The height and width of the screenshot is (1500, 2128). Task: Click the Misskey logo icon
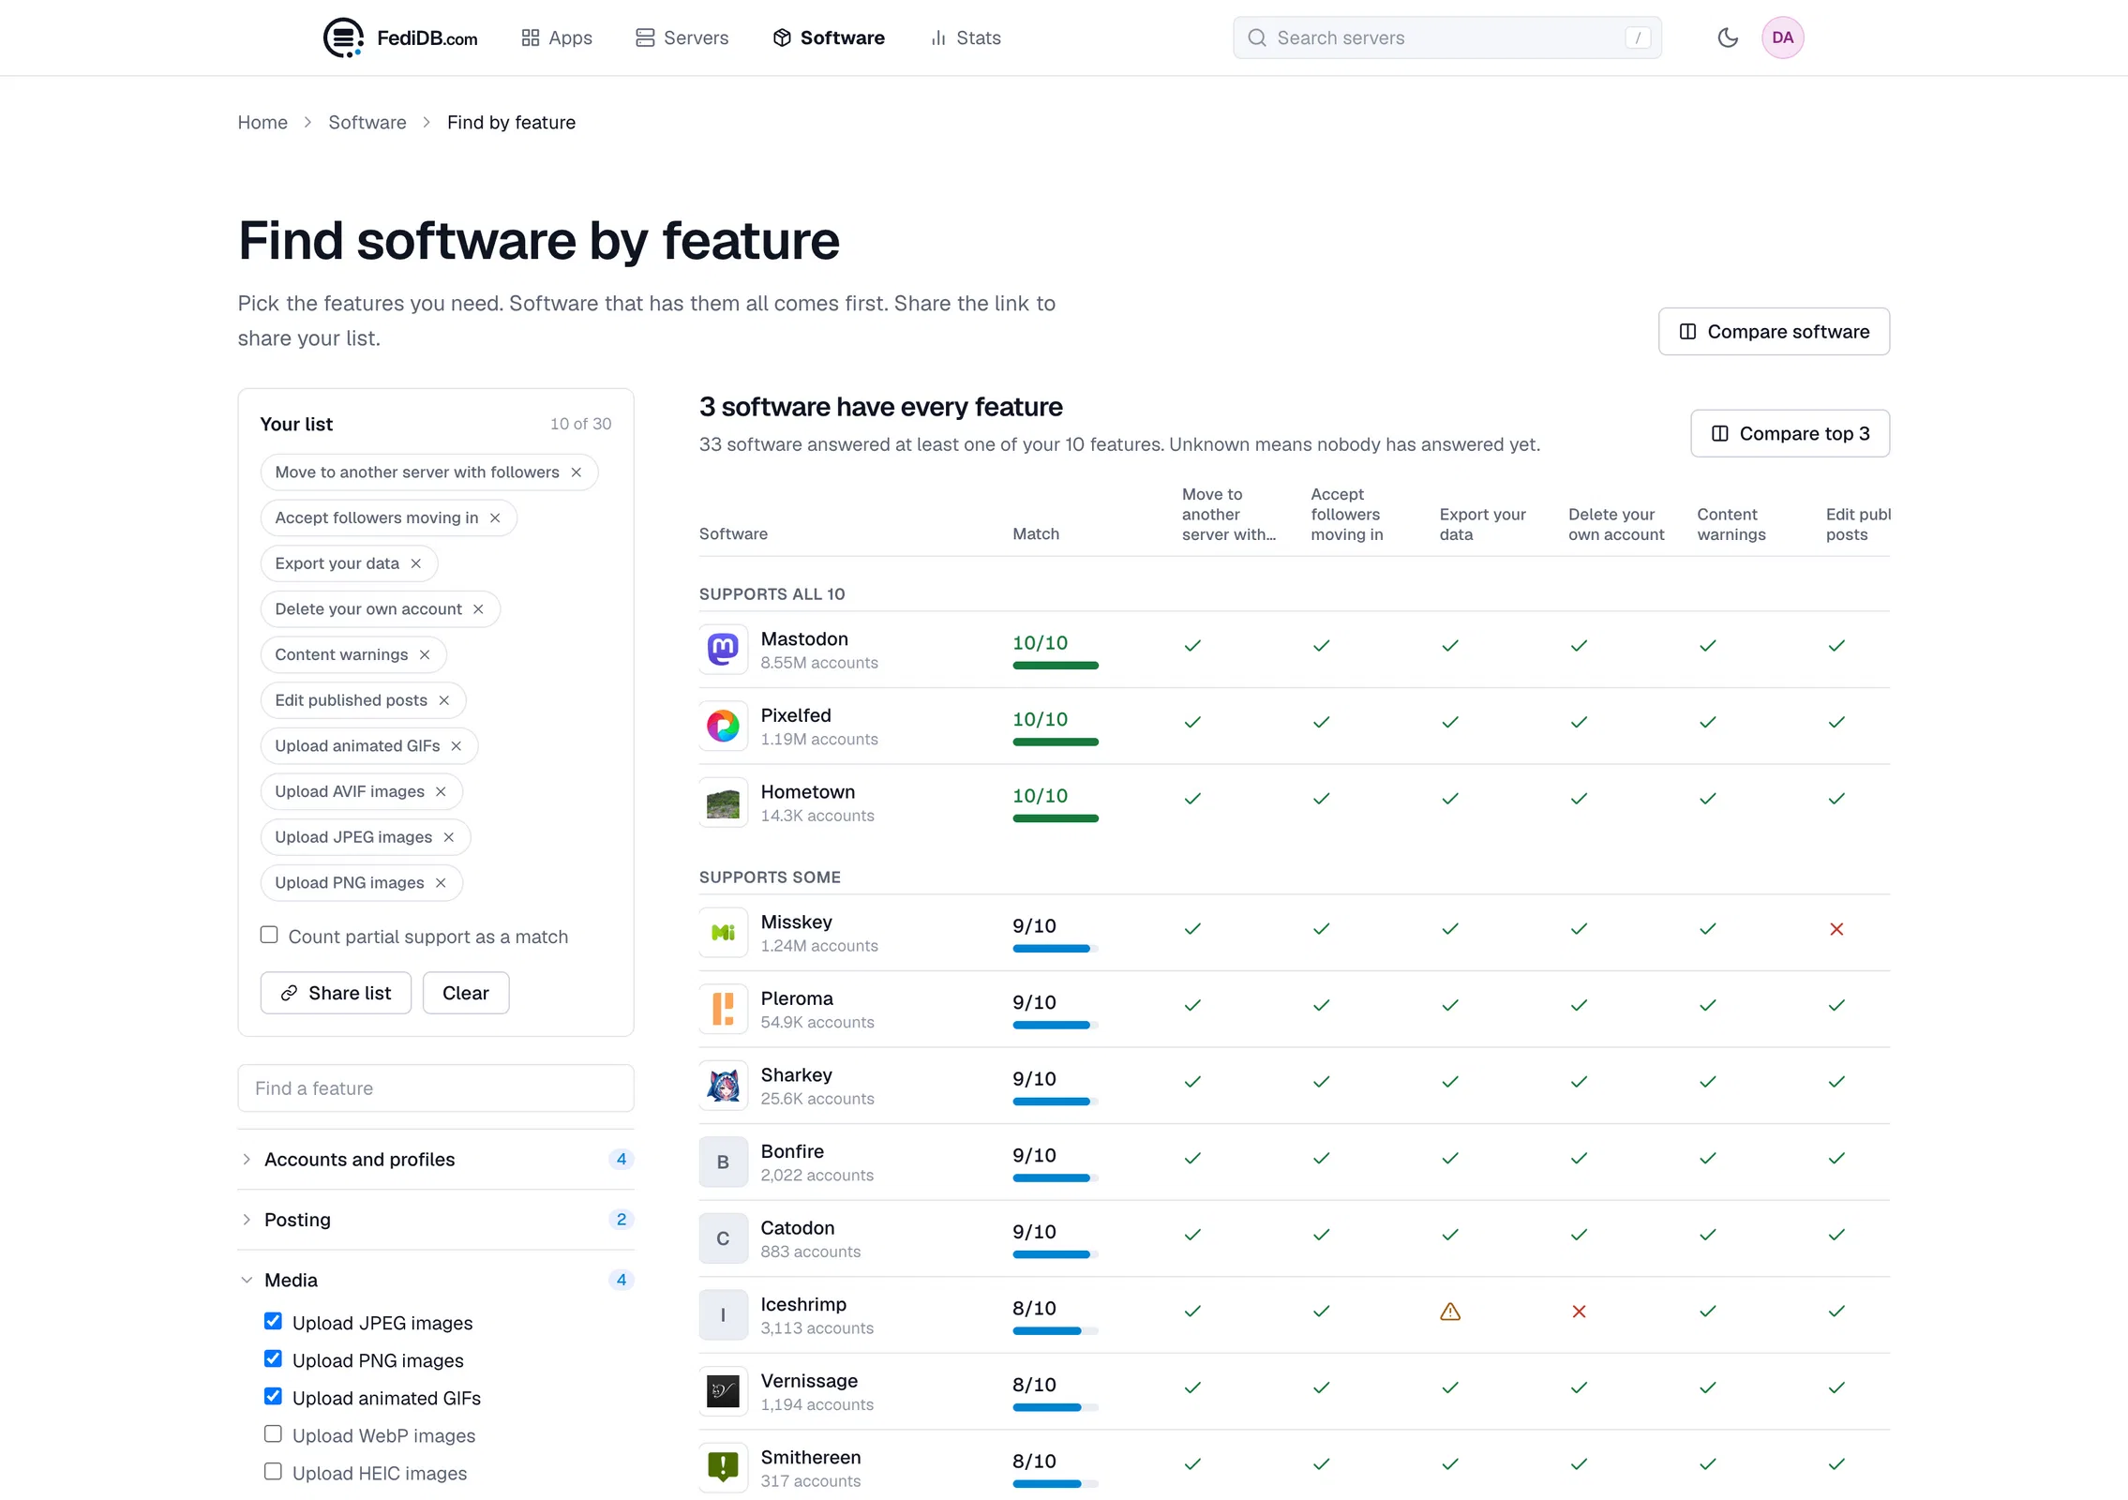723,933
